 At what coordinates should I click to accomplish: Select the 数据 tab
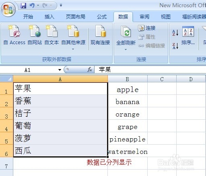point(123,17)
